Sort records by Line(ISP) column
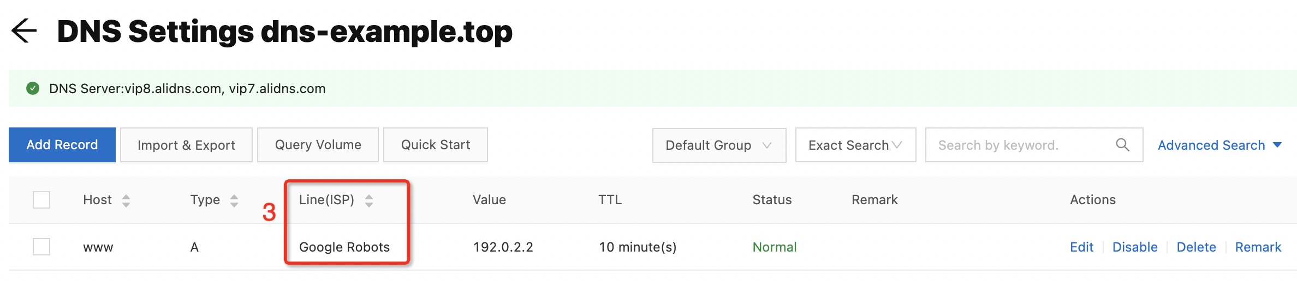Viewport: 1297px width, 281px height. [369, 200]
